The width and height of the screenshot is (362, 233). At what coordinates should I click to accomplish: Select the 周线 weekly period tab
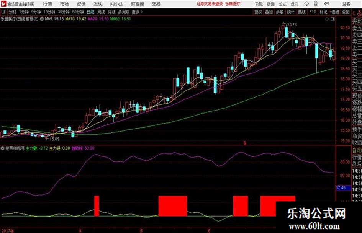pyautogui.click(x=101, y=12)
